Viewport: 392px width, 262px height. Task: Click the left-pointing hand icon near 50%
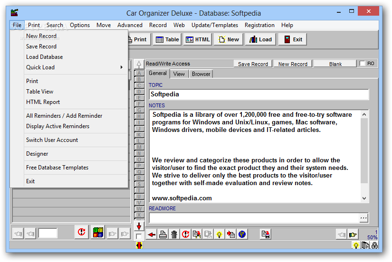(342, 234)
